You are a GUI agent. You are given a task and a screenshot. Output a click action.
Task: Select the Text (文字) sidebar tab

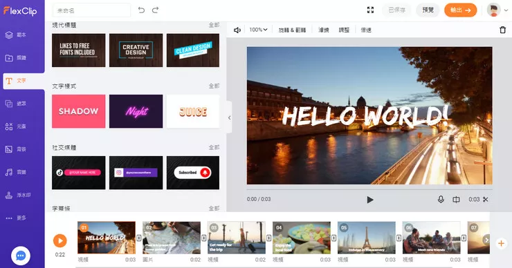24,81
